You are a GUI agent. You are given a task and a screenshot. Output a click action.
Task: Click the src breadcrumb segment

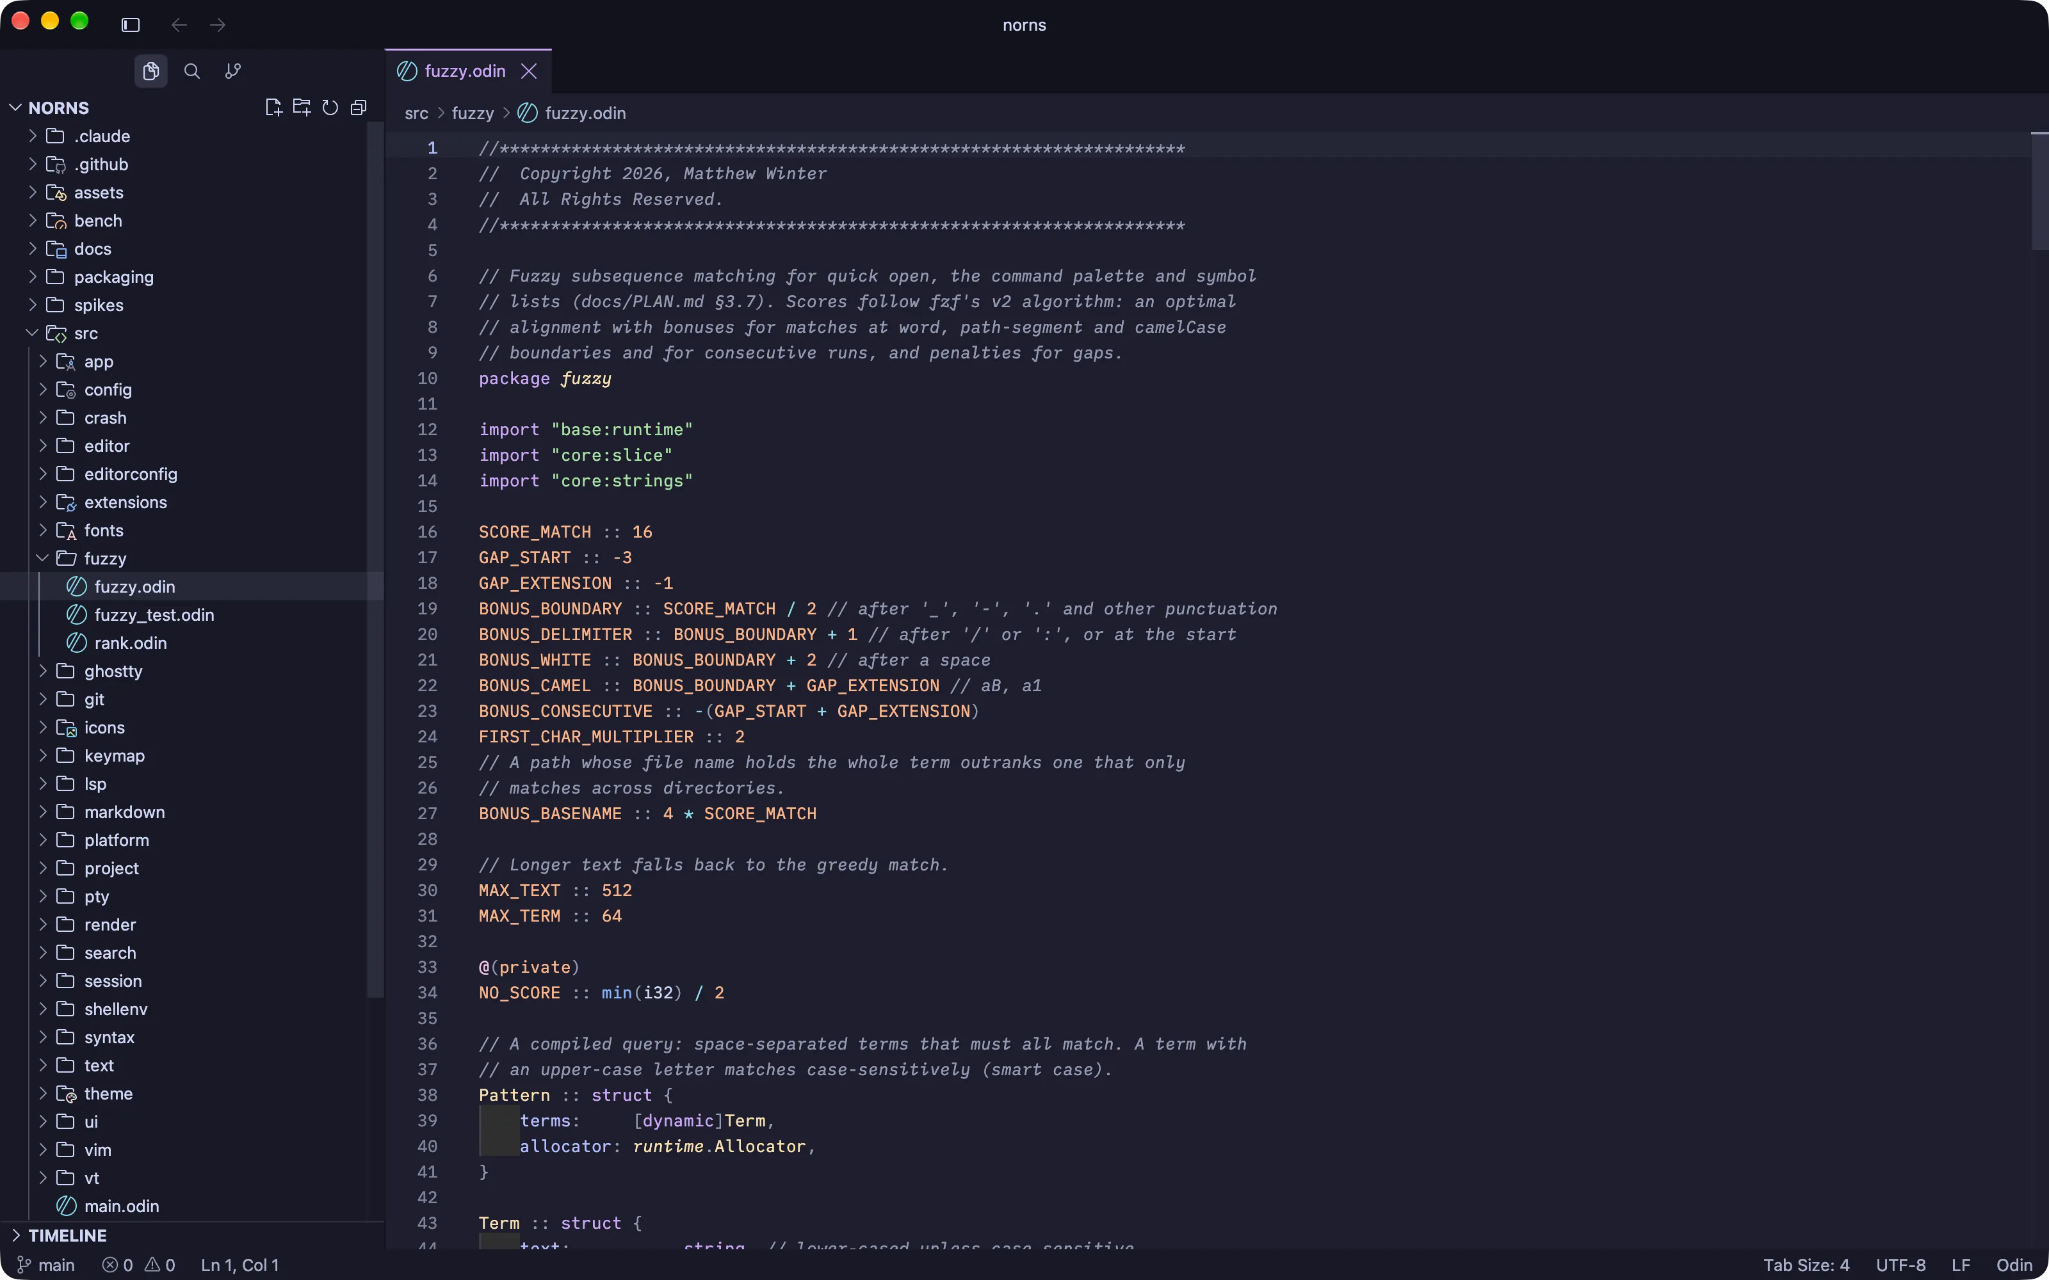tap(417, 113)
